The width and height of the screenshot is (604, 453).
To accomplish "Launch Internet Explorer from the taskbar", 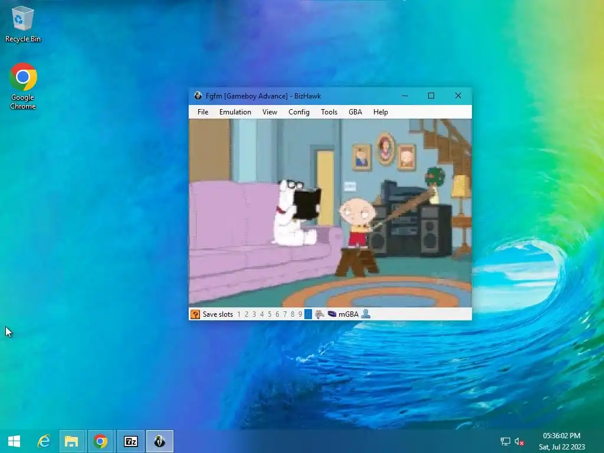I will [x=44, y=441].
